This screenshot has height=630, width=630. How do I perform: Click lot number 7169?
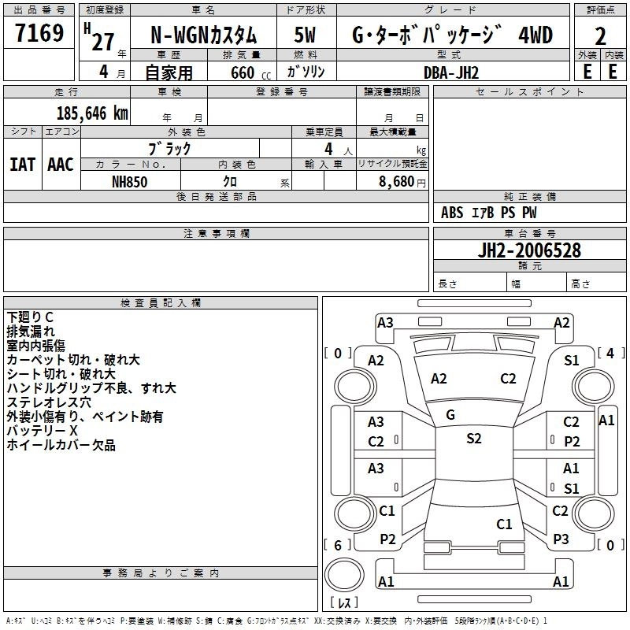tap(39, 33)
